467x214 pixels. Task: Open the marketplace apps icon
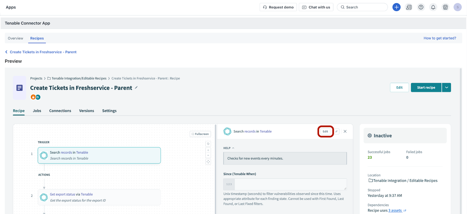pyautogui.click(x=445, y=7)
